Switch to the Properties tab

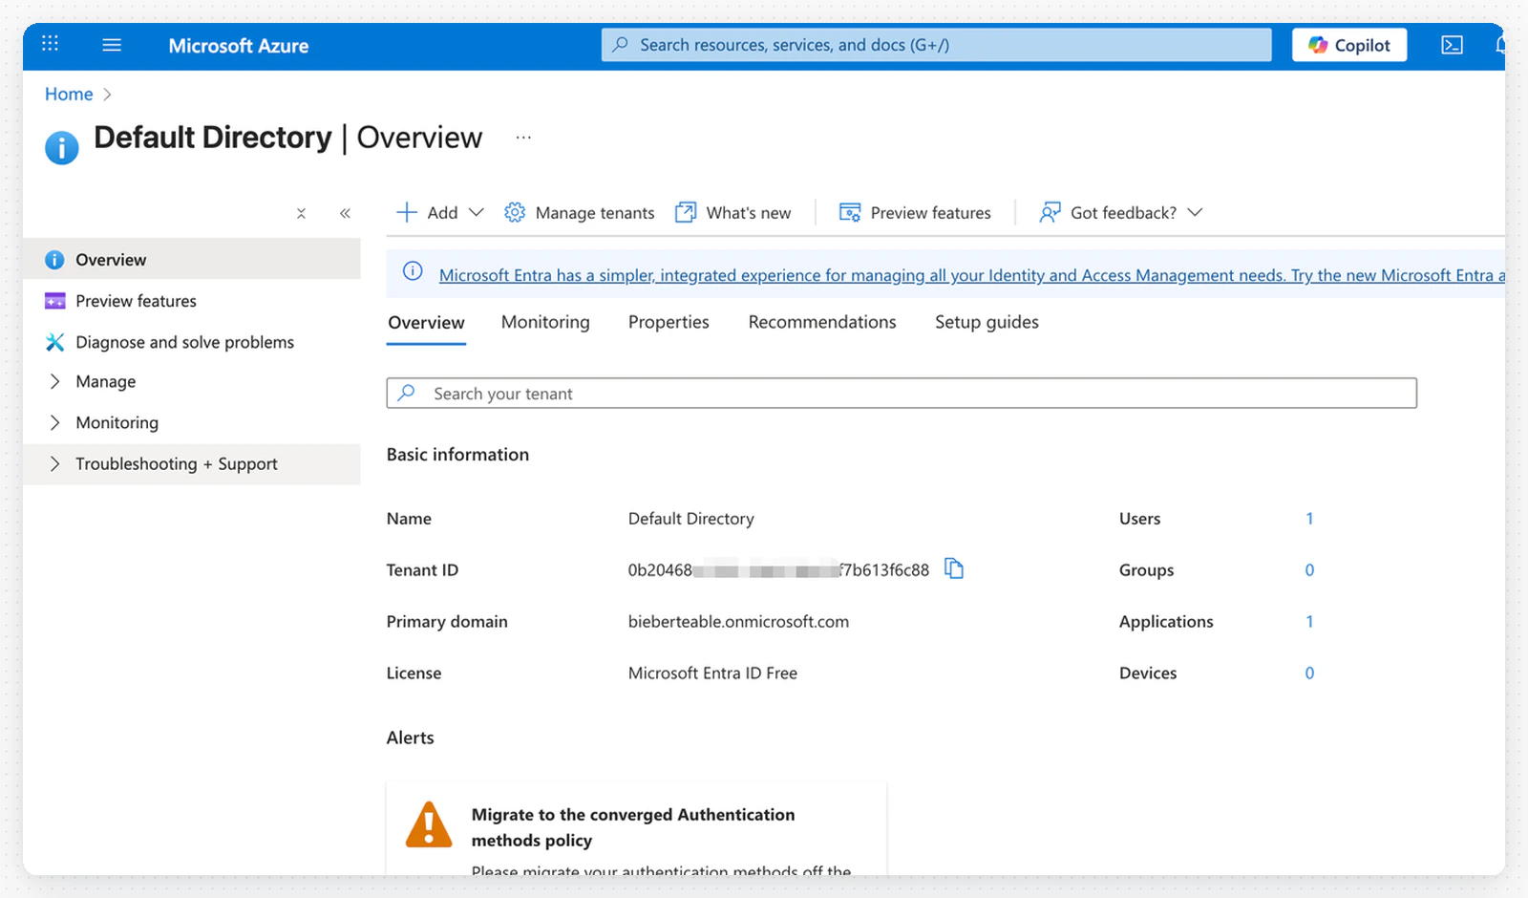[x=668, y=322]
